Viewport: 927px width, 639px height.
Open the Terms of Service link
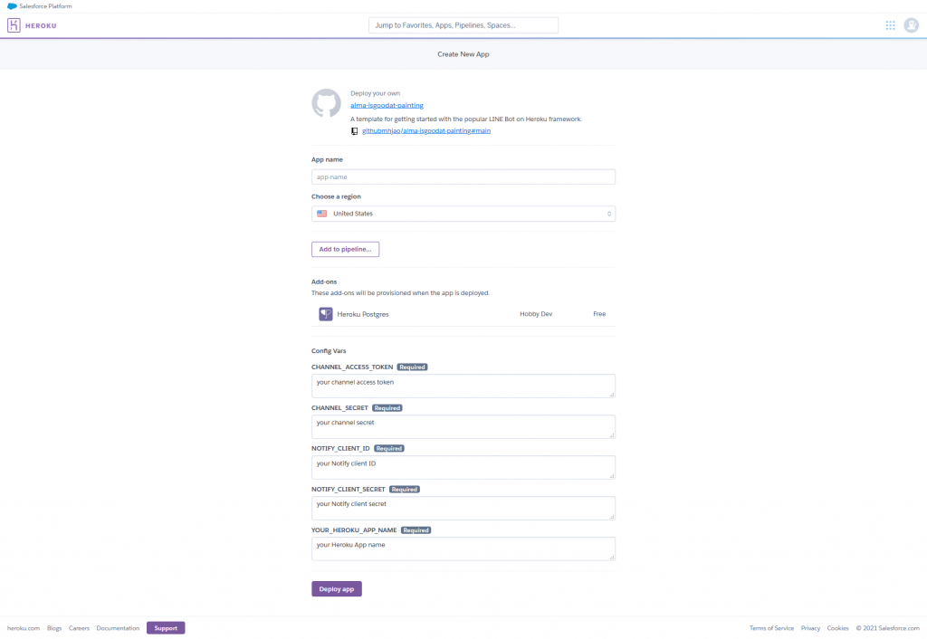tap(771, 628)
